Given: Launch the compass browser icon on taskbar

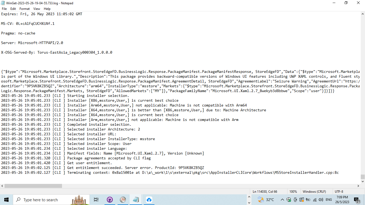Looking at the screenshot, I should [123, 199].
